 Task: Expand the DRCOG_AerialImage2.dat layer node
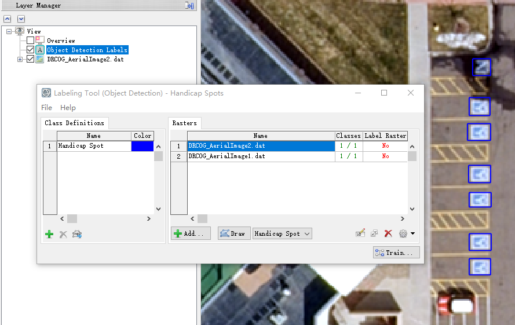20,60
